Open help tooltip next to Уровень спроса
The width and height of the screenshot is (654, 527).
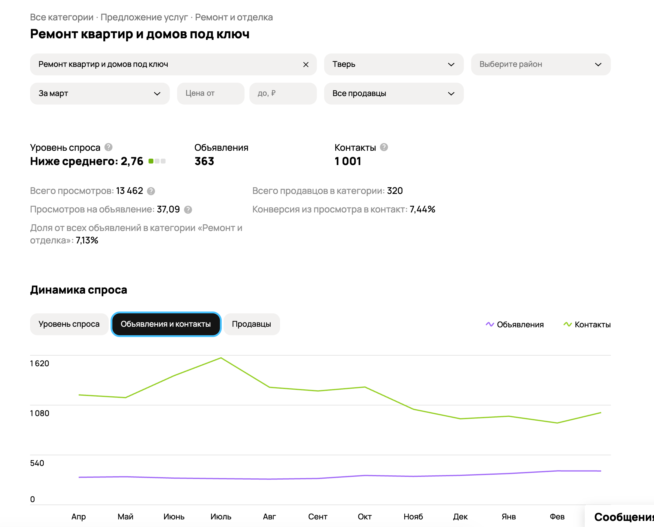point(108,147)
